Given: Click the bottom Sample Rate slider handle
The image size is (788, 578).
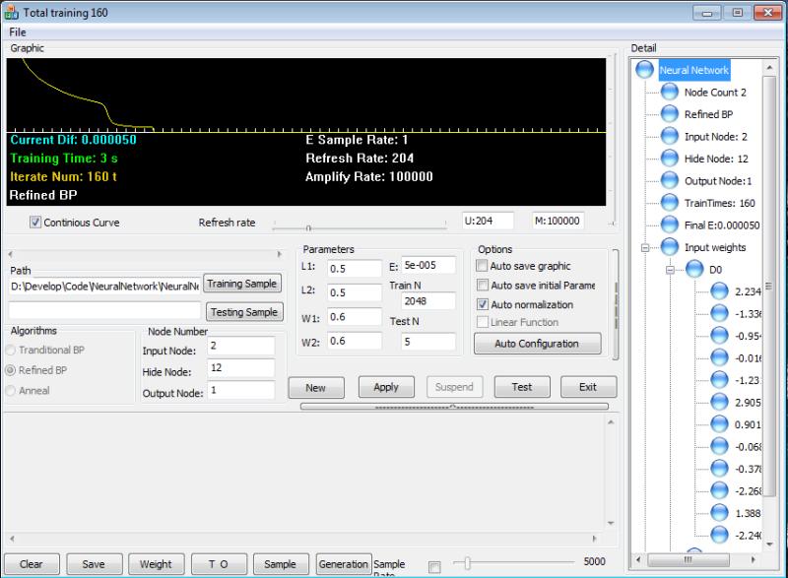Looking at the screenshot, I should pos(467,563).
